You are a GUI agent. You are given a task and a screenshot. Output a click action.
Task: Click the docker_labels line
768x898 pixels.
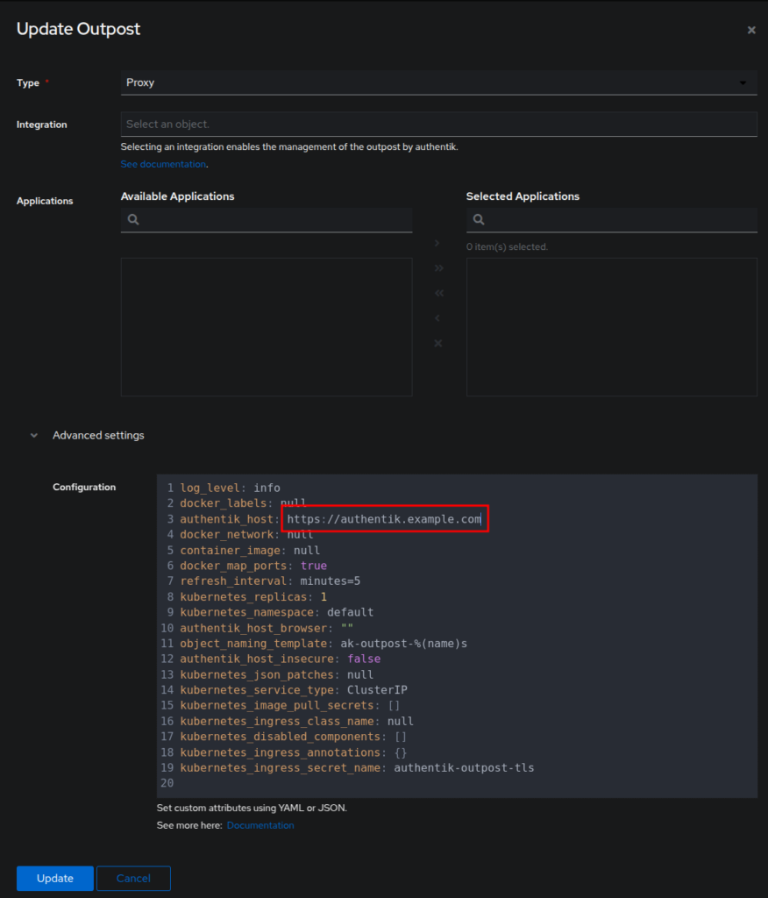[x=244, y=503]
